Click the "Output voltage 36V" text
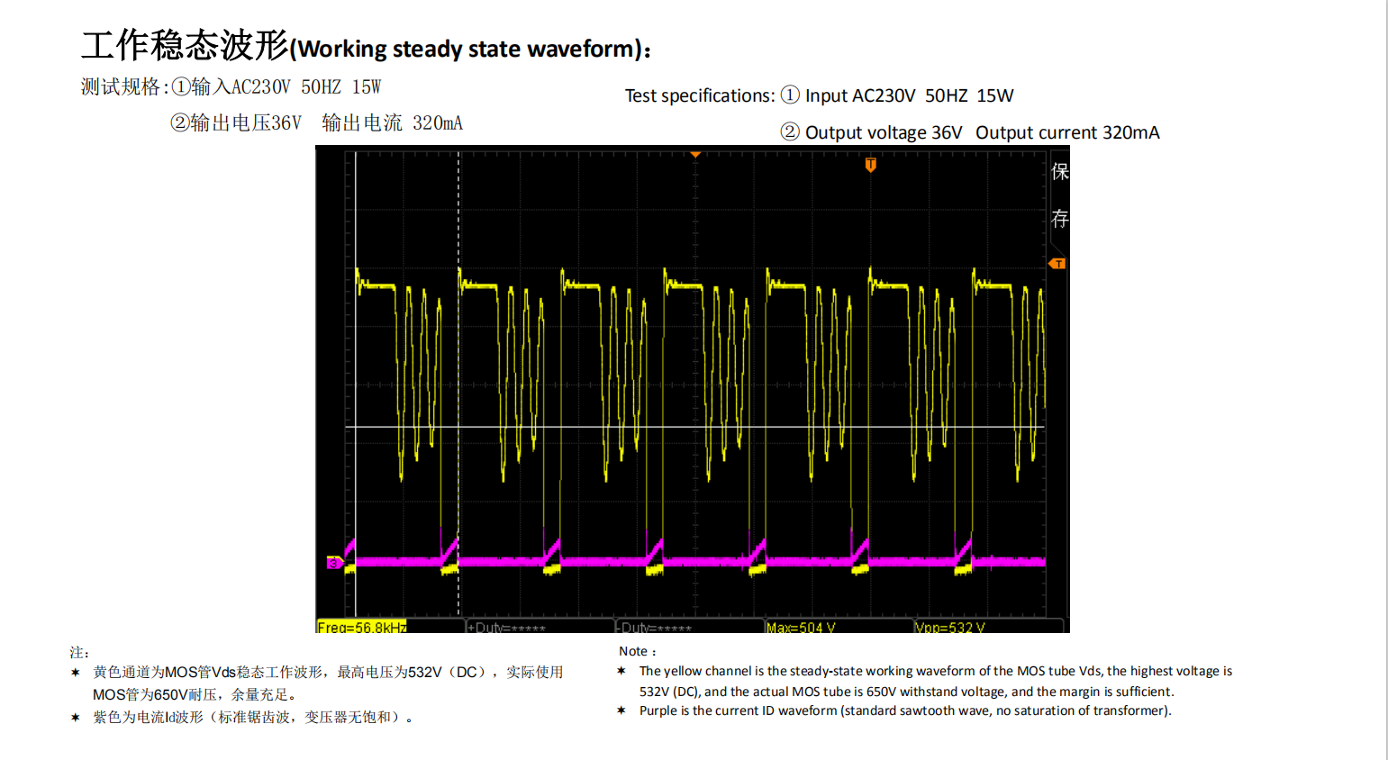Viewport: 1388px width, 760px height. click(x=883, y=132)
